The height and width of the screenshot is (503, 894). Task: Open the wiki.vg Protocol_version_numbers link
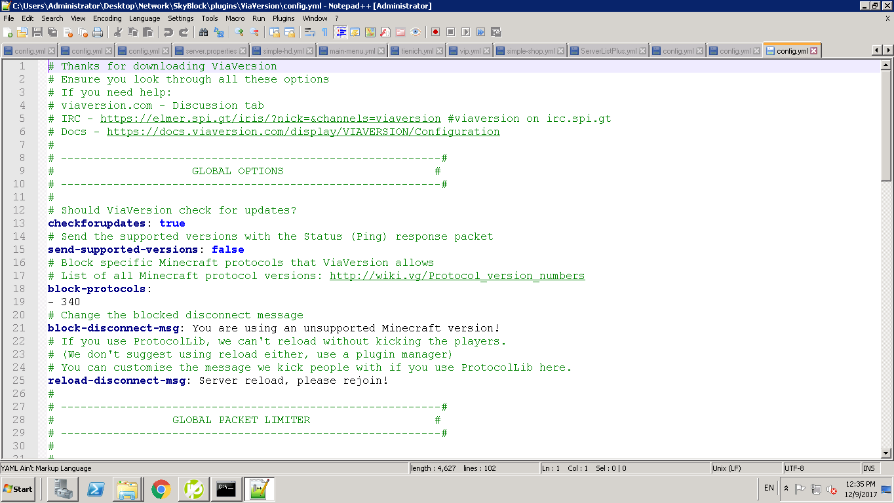click(x=457, y=276)
